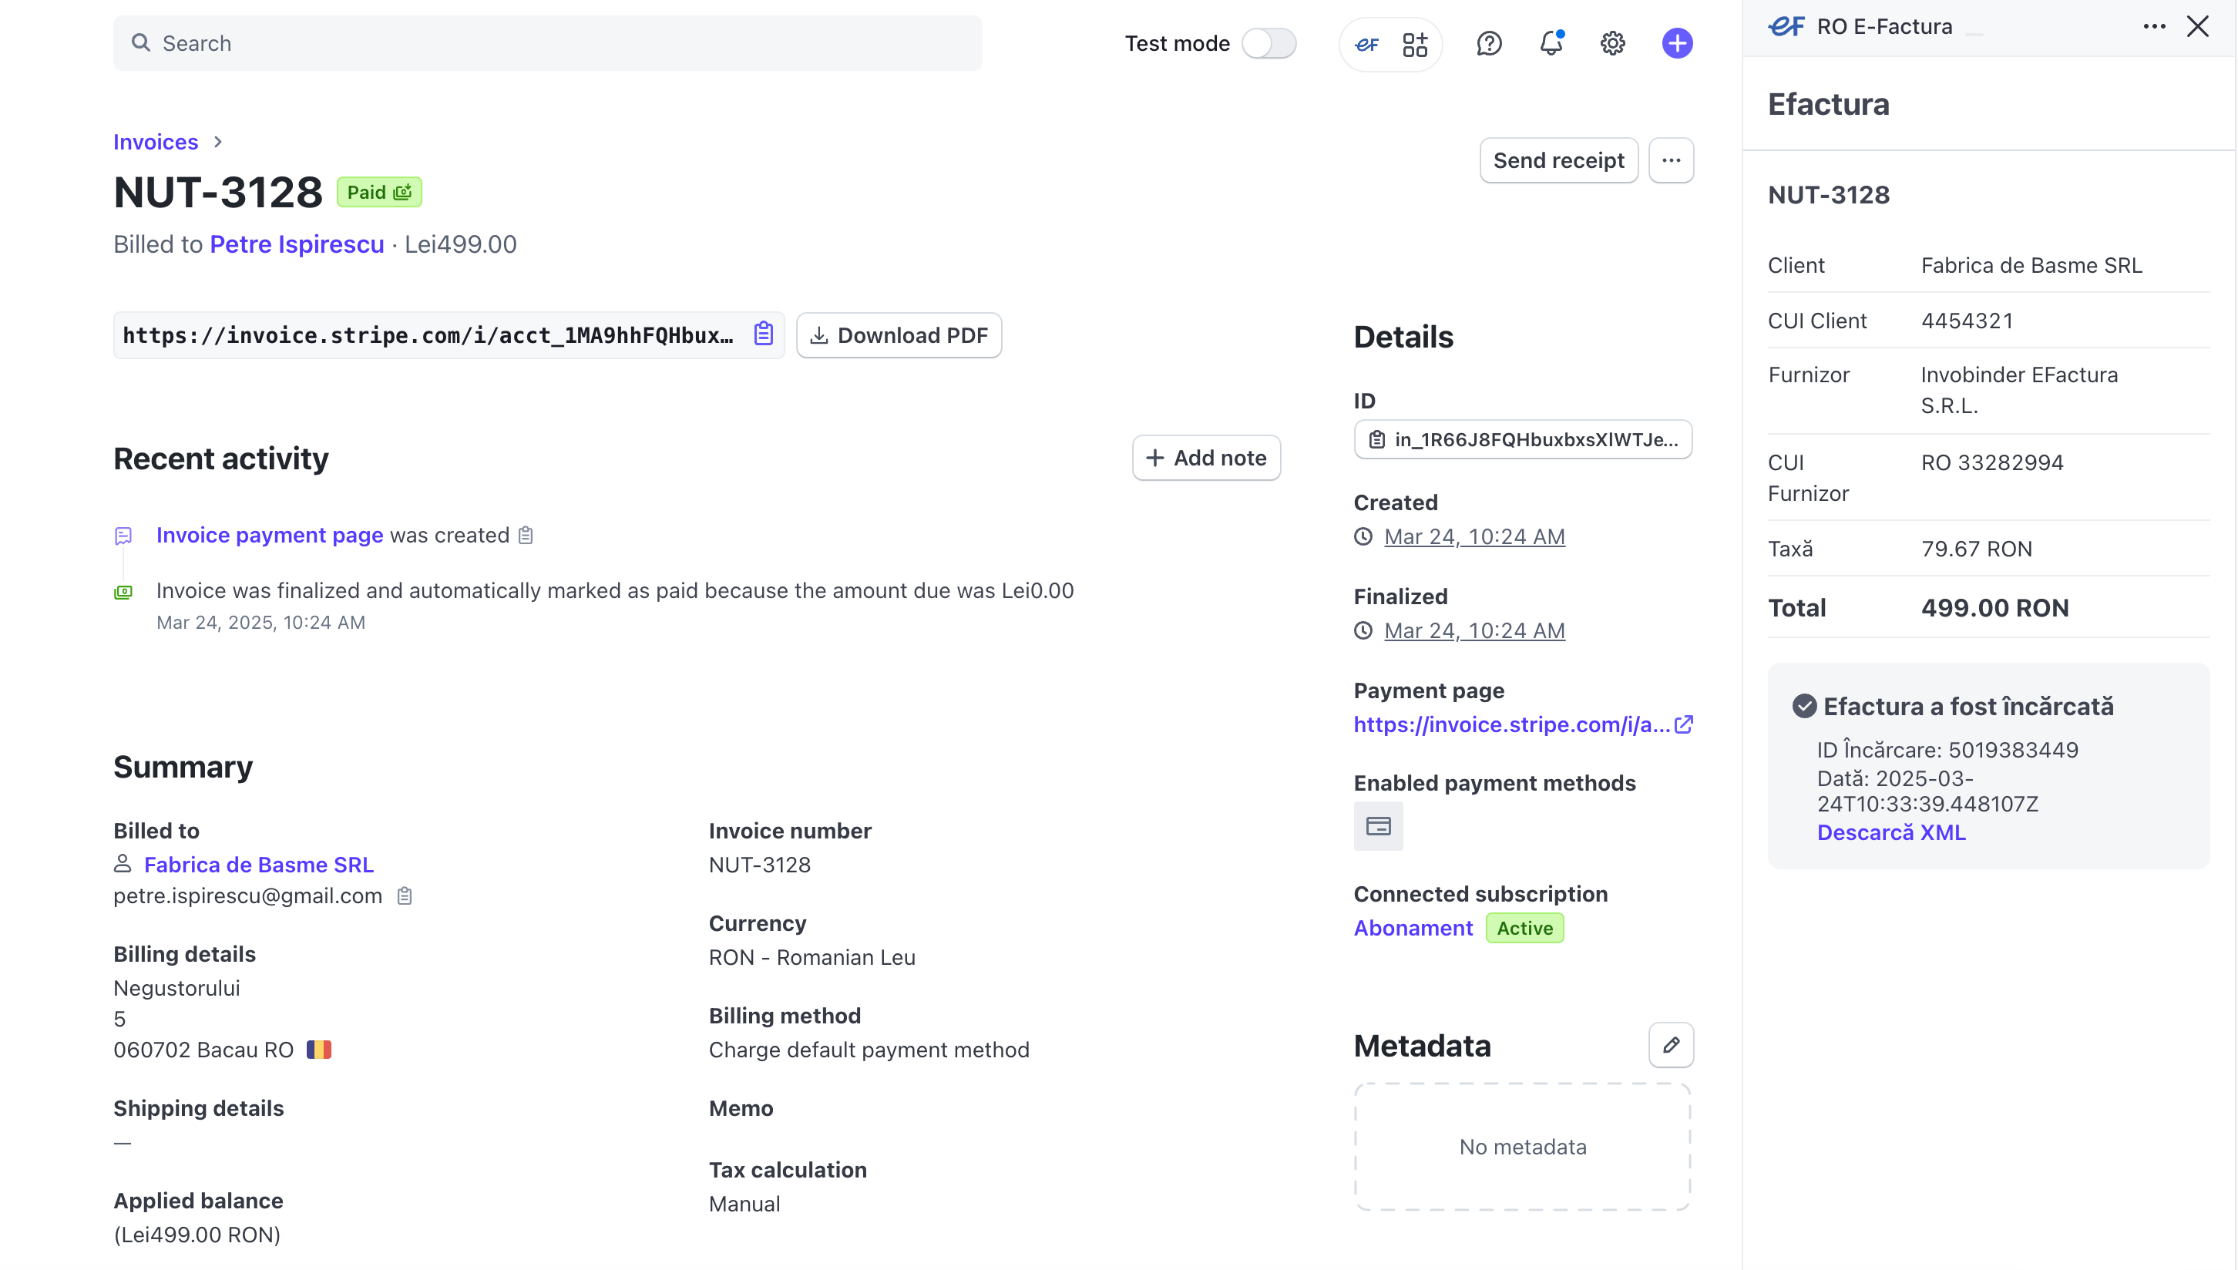Go back to Invoices breadcrumb
The image size is (2238, 1270).
point(155,142)
